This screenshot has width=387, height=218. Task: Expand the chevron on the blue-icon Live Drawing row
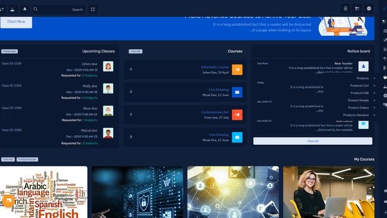coord(131,92)
